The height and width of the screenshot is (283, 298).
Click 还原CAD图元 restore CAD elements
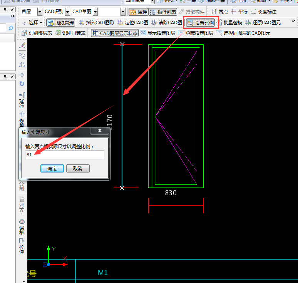tap(263, 23)
